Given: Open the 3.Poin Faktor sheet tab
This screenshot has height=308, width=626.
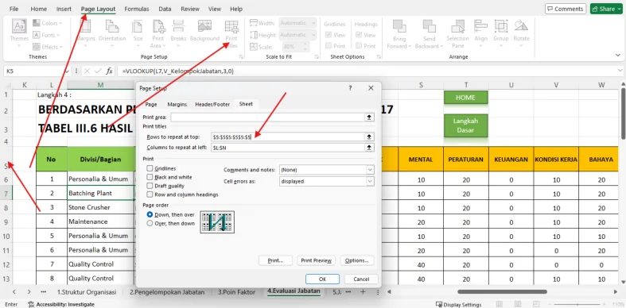Looking at the screenshot, I should coord(236,292).
